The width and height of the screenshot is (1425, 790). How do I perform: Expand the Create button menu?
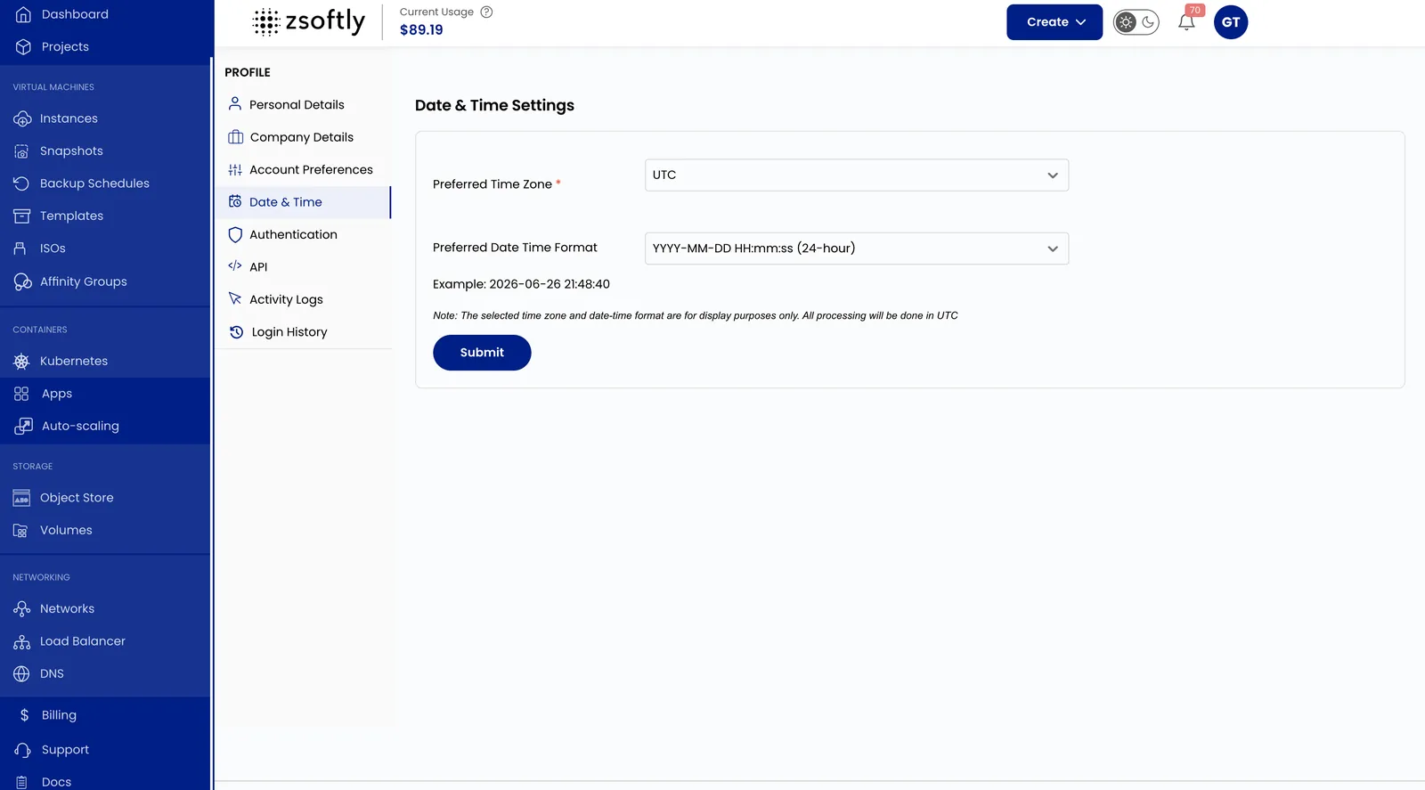1054,22
